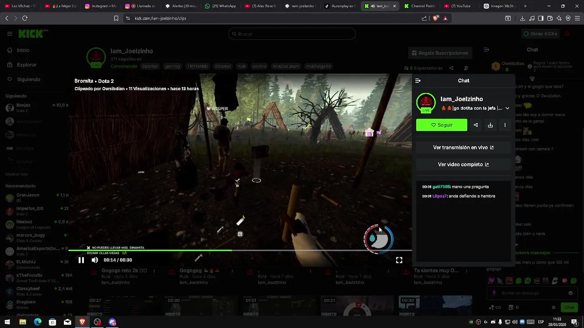Open Brave Wallet icon
Screen dimensions: 584x328
(x=550, y=18)
